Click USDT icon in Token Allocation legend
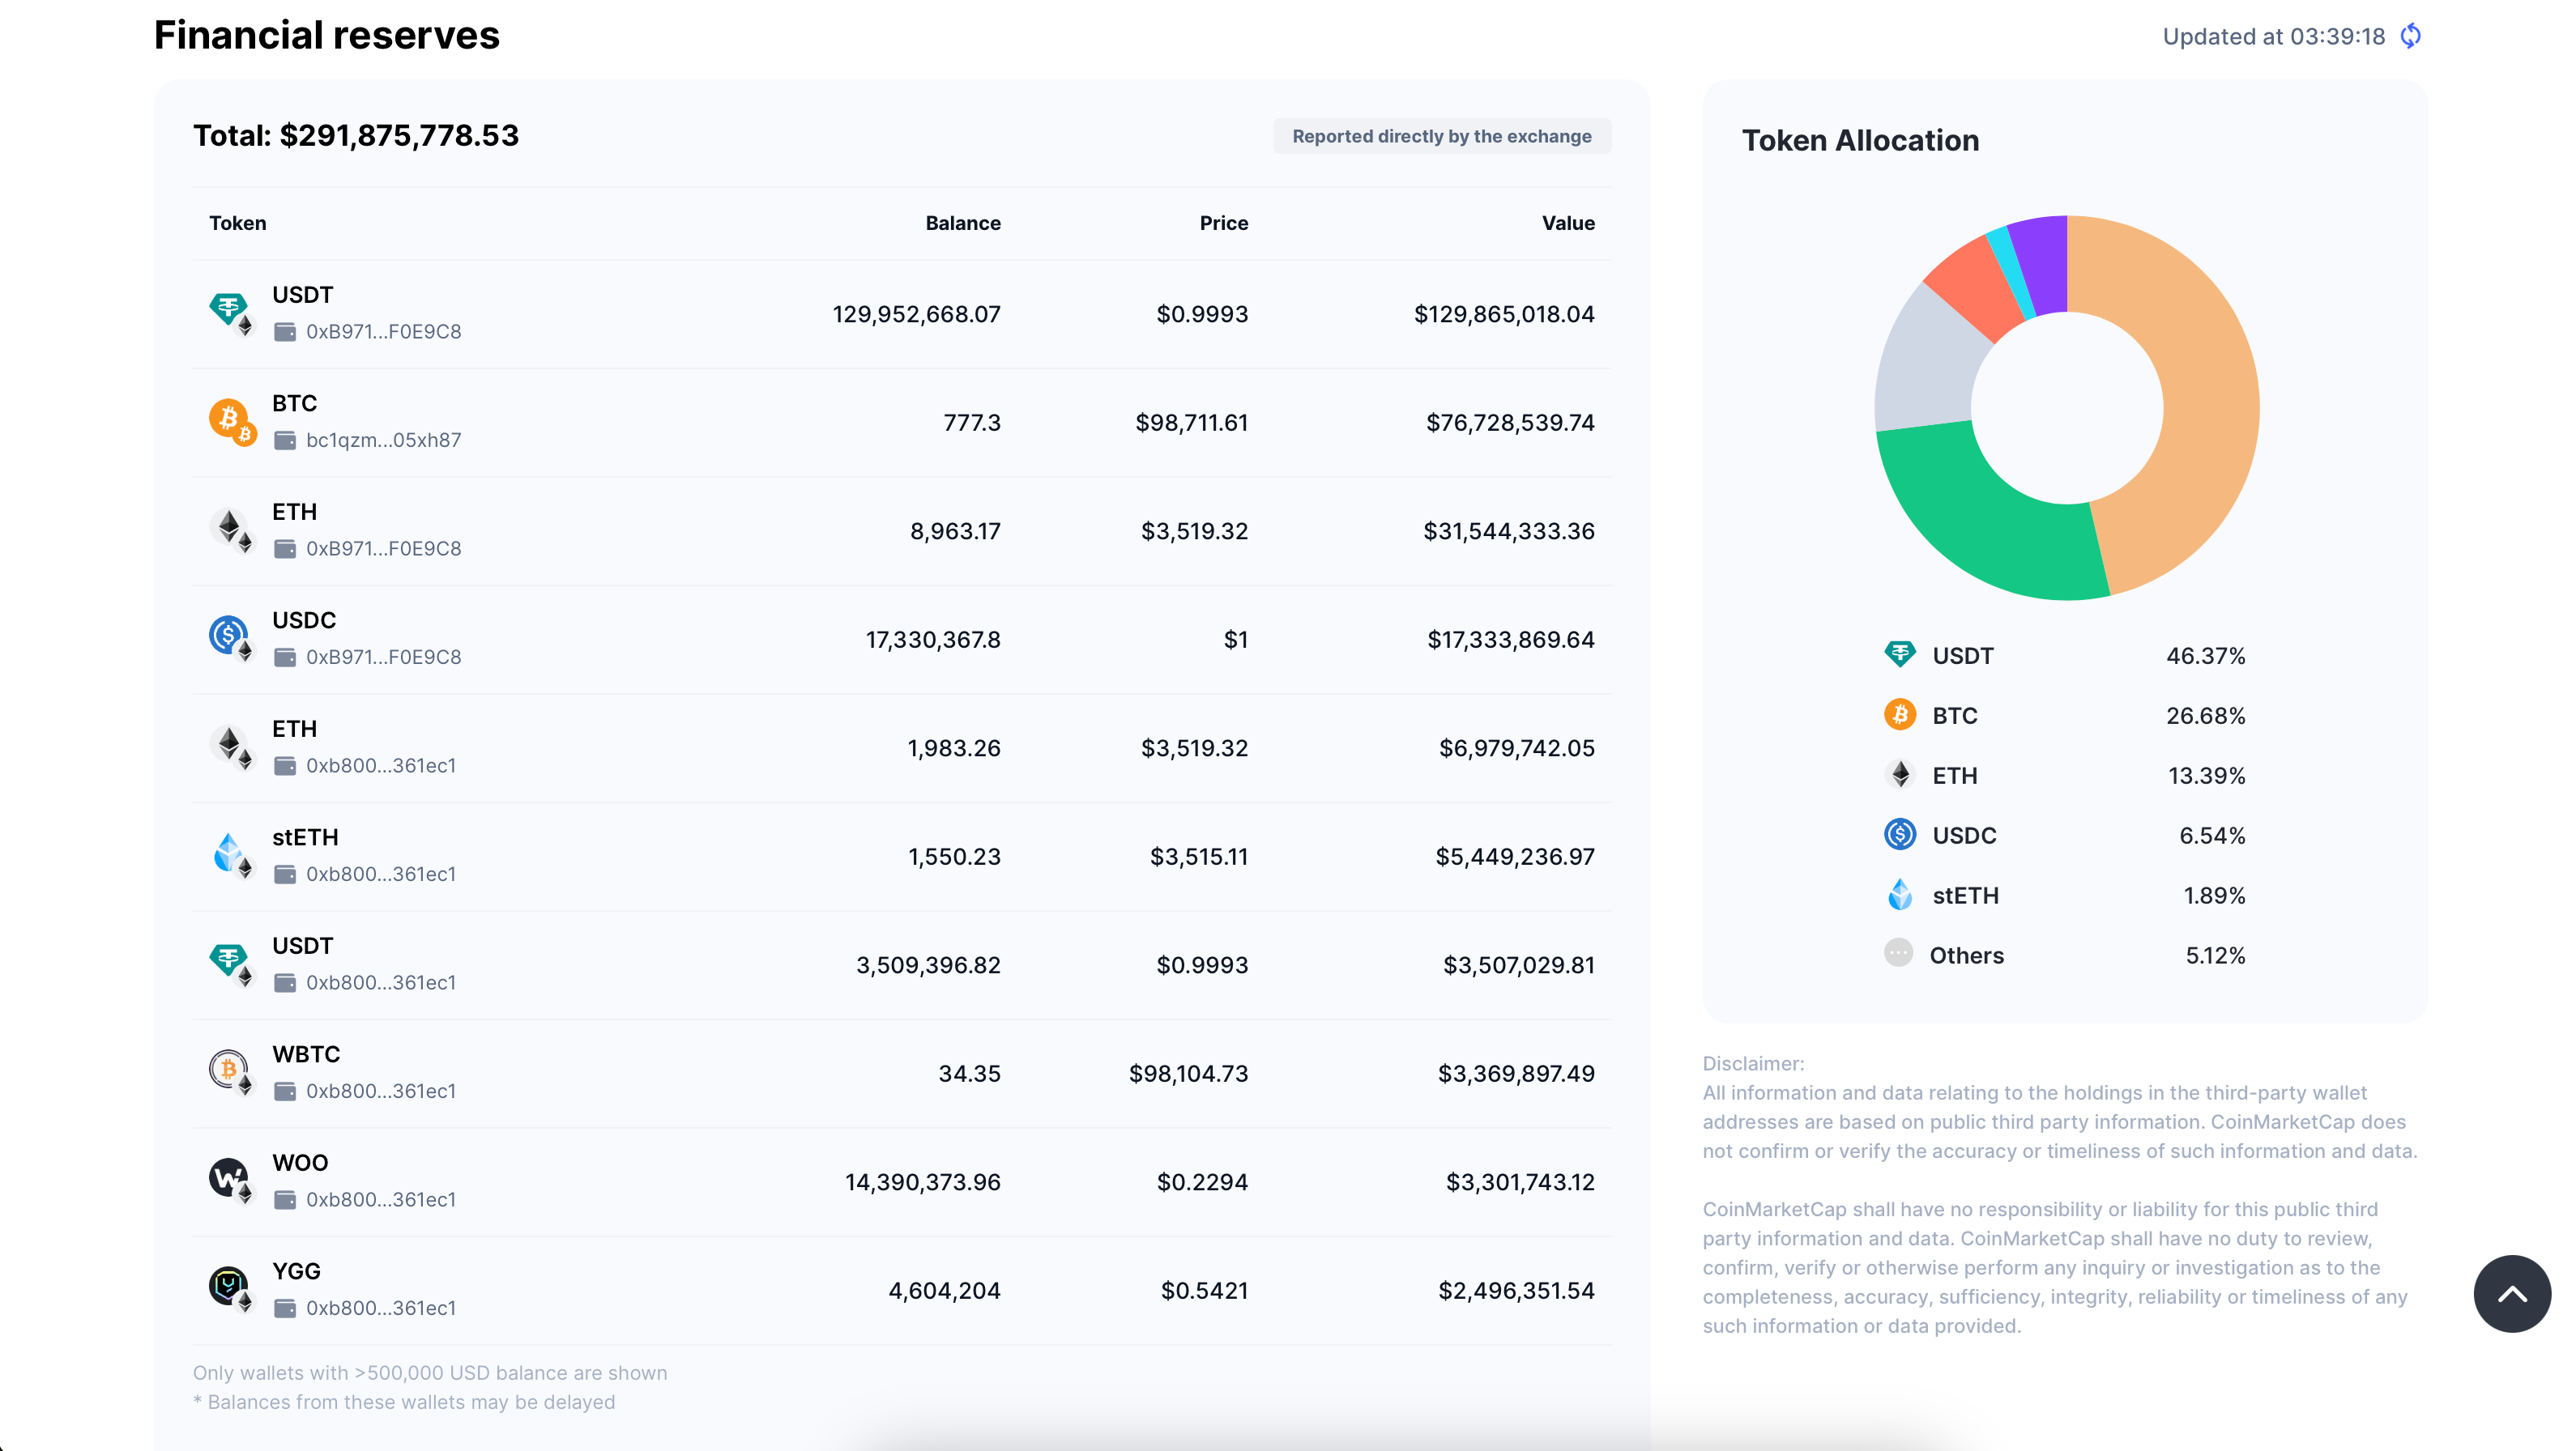This screenshot has width=2576, height=1451. pos(1900,654)
